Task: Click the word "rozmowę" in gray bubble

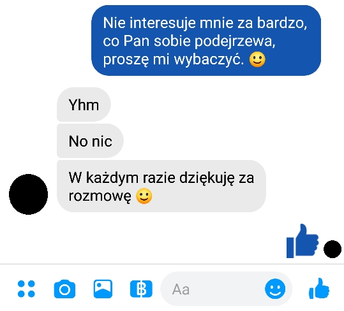Action: pyautogui.click(x=100, y=196)
